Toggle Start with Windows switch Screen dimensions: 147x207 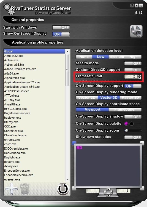(x=61, y=28)
